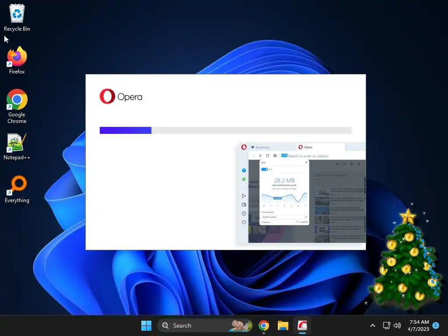This screenshot has width=448, height=336.
Task: Open the Recycle Bin desktop icon
Action: pos(17,17)
